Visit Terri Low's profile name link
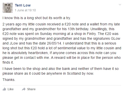The width and height of the screenshot is (124, 93). click(x=23, y=5)
